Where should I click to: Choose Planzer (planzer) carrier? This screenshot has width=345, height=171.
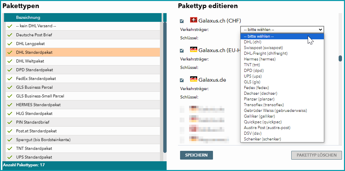tap(282, 99)
